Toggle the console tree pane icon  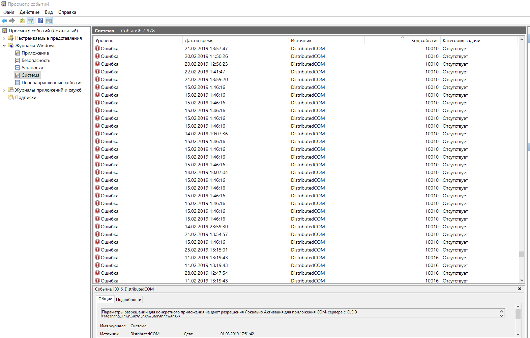coord(31,21)
